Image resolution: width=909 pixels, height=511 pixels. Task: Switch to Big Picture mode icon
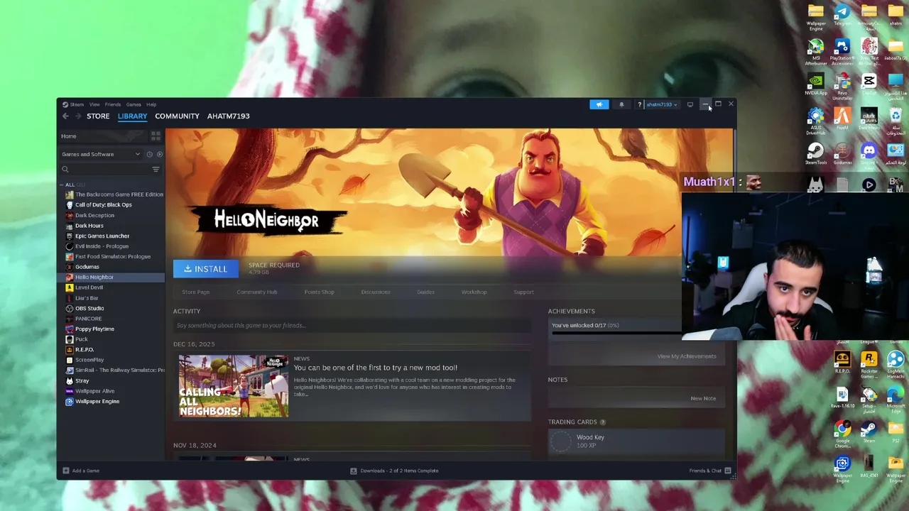tap(690, 104)
